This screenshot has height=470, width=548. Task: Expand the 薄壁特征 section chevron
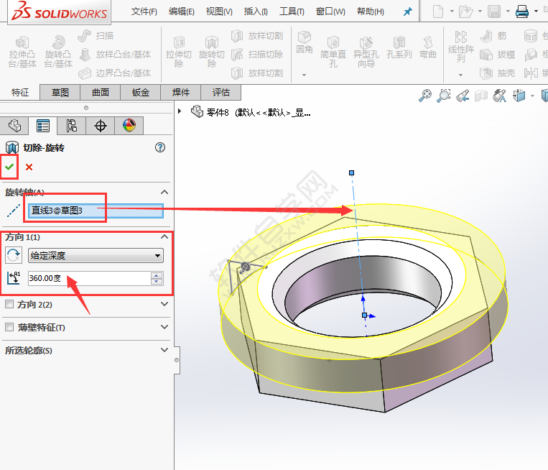(164, 327)
